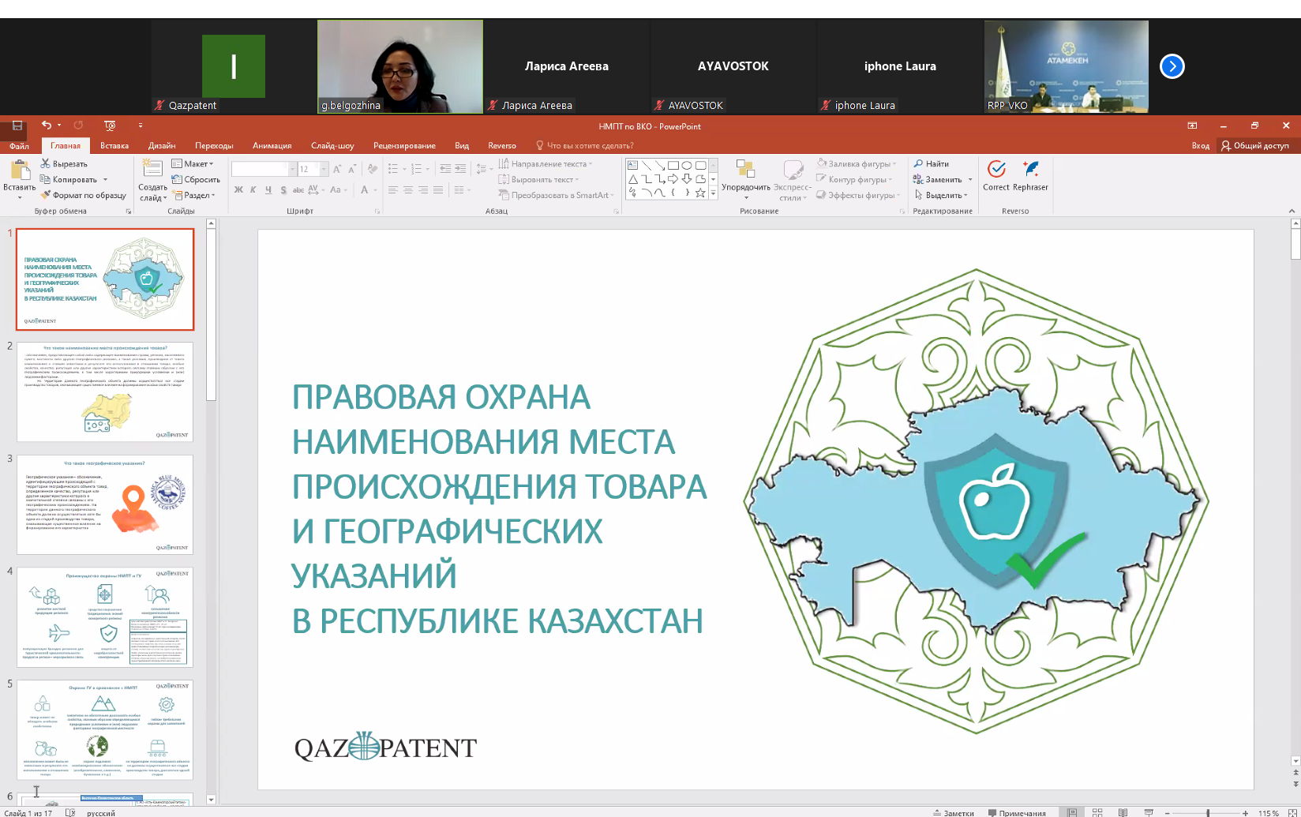This screenshot has height=817, width=1301.
Task: Open the Вставка (Insert) ribbon tab
Action: (114, 145)
